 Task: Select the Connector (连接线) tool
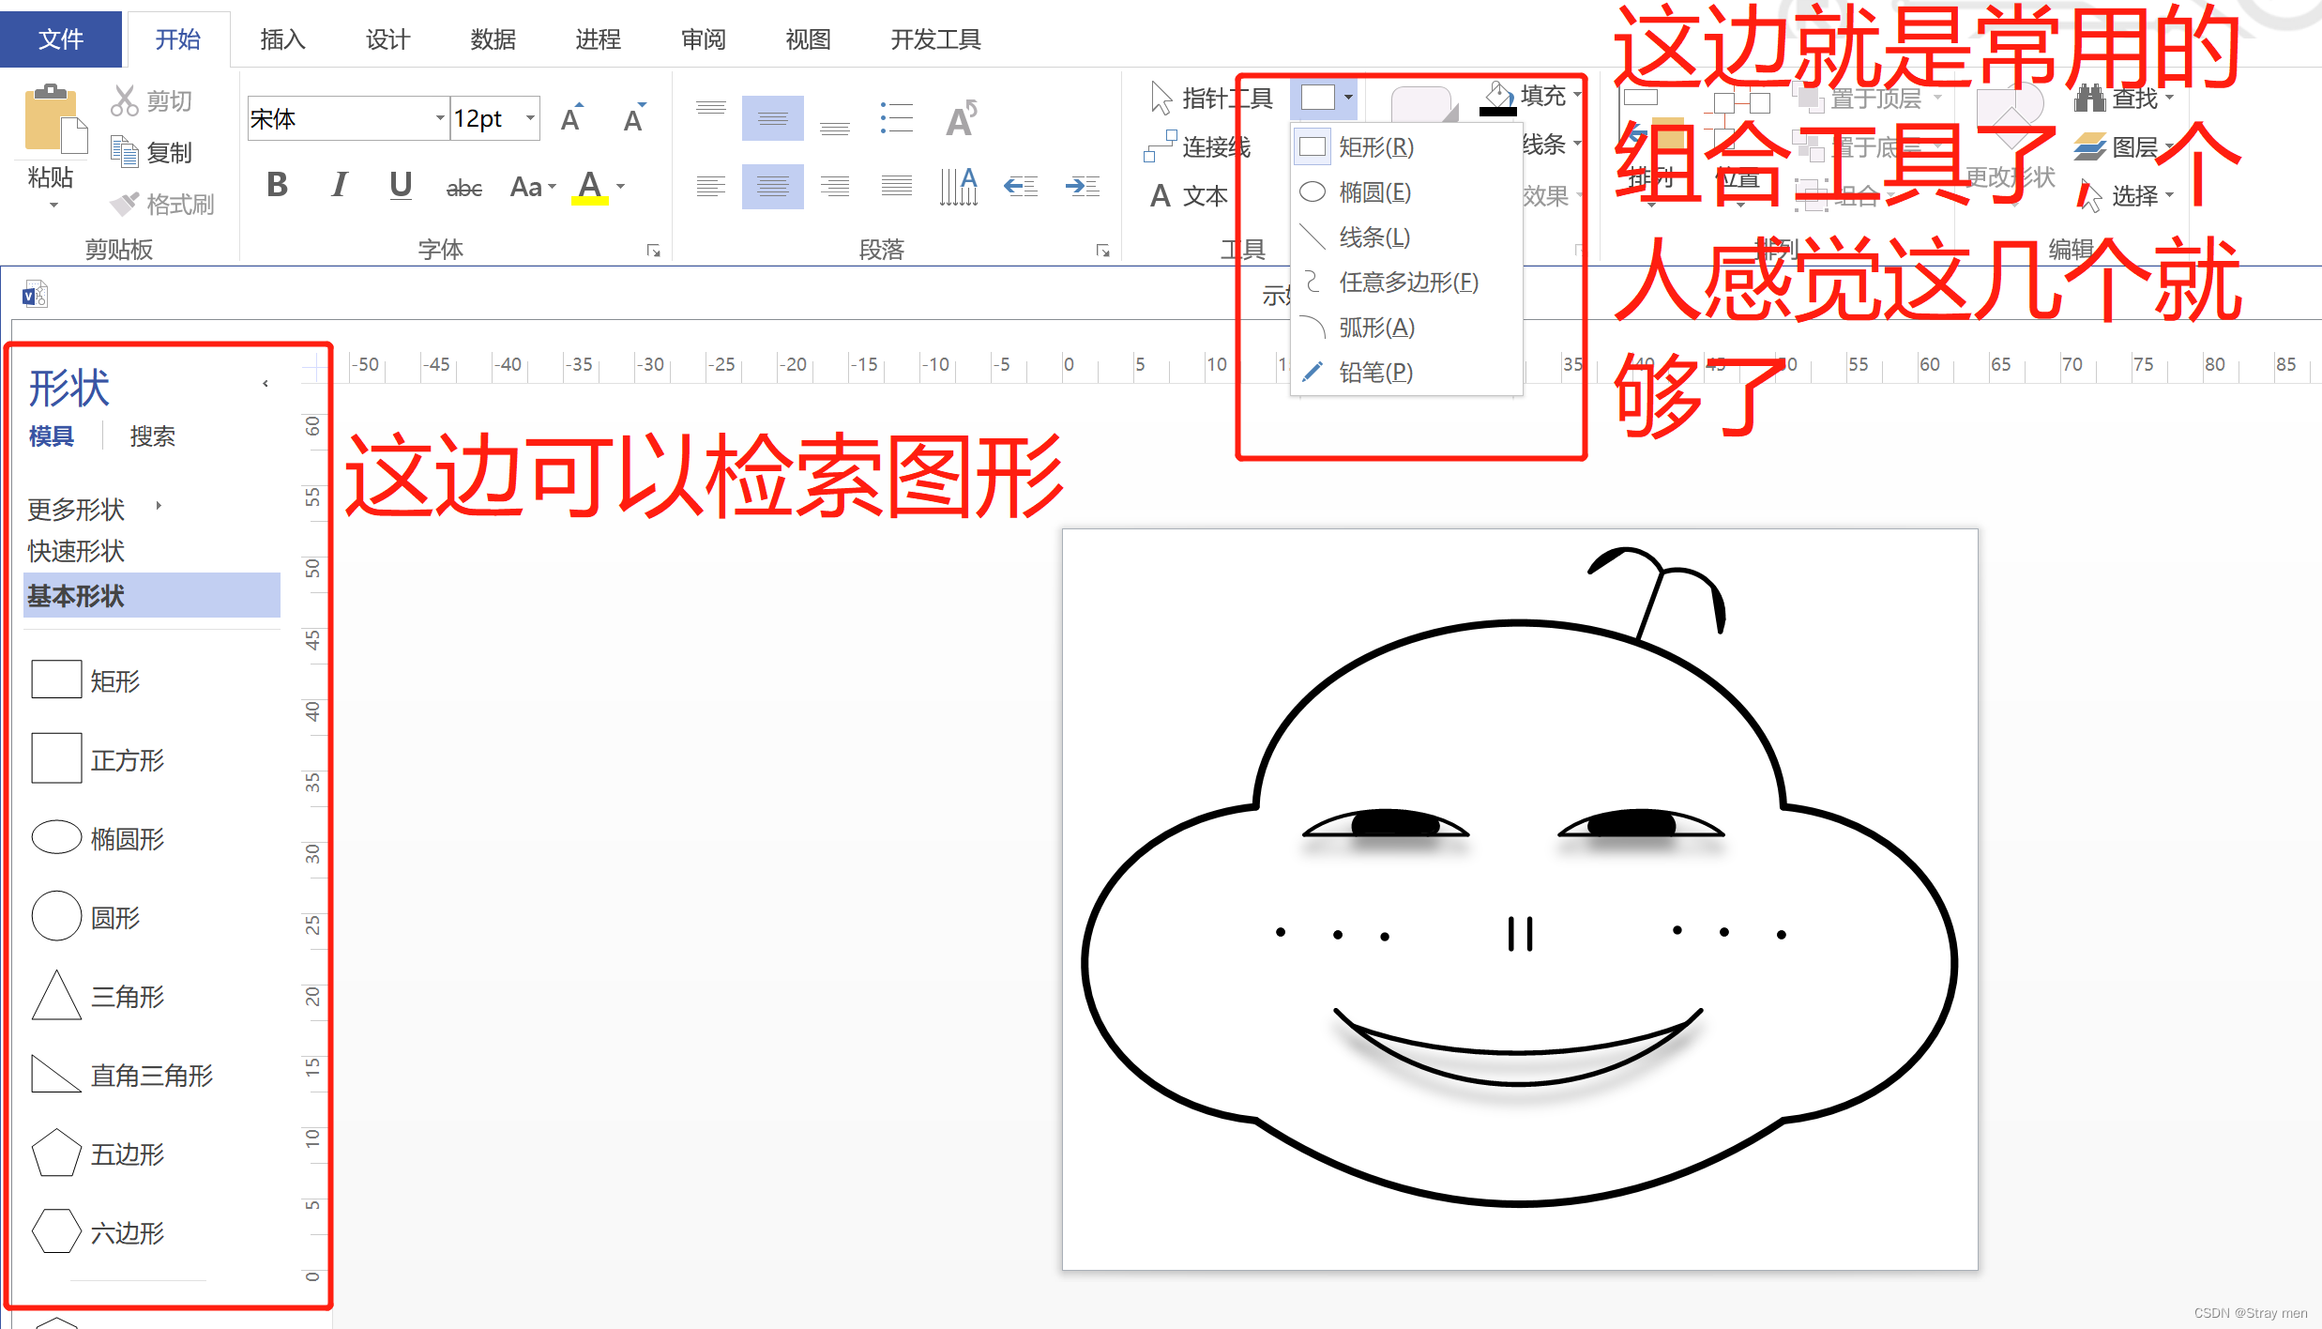point(1198,146)
